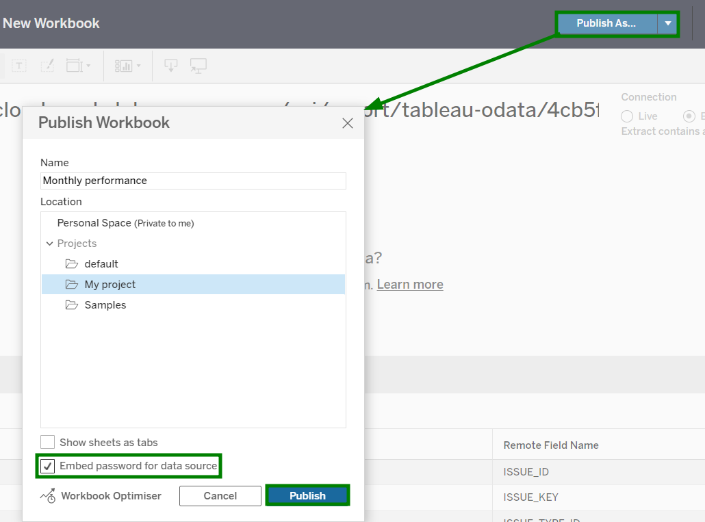Select the default project folder
Viewport: 705px width, 522px height.
(x=101, y=264)
